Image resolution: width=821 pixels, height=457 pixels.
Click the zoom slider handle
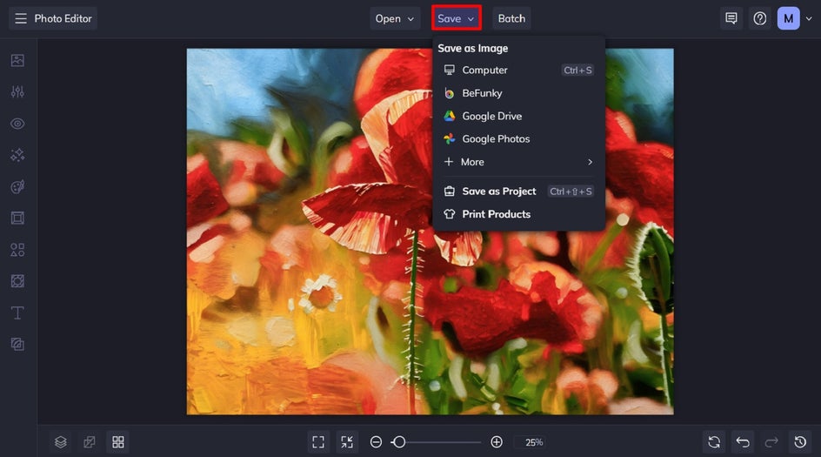pyautogui.click(x=399, y=442)
